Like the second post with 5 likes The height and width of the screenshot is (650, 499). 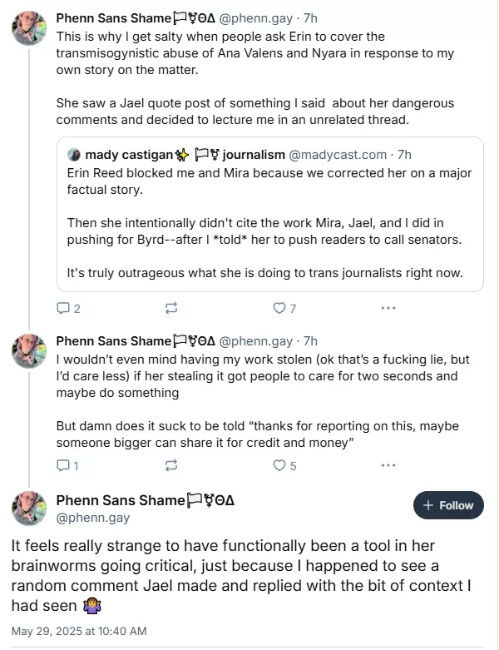[279, 466]
